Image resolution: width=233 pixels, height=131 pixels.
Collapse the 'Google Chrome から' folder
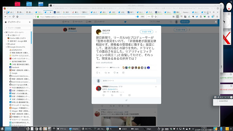pyautogui.click(x=7, y=47)
